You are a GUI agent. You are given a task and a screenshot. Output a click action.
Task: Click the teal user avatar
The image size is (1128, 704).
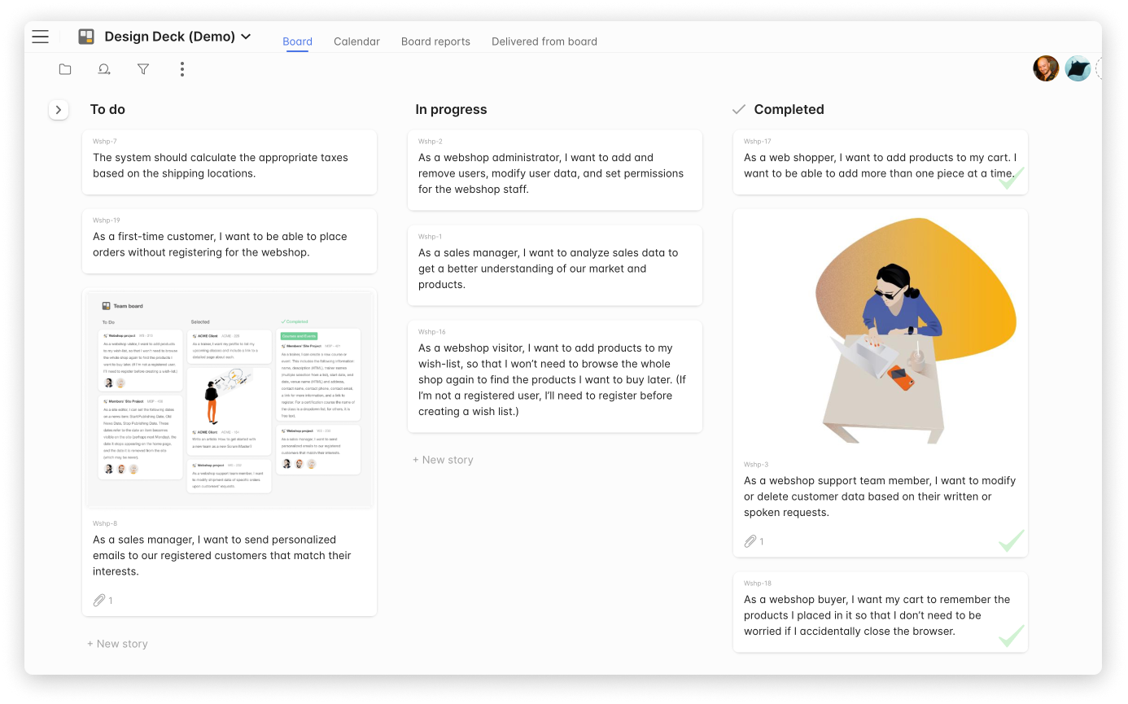[x=1078, y=69]
